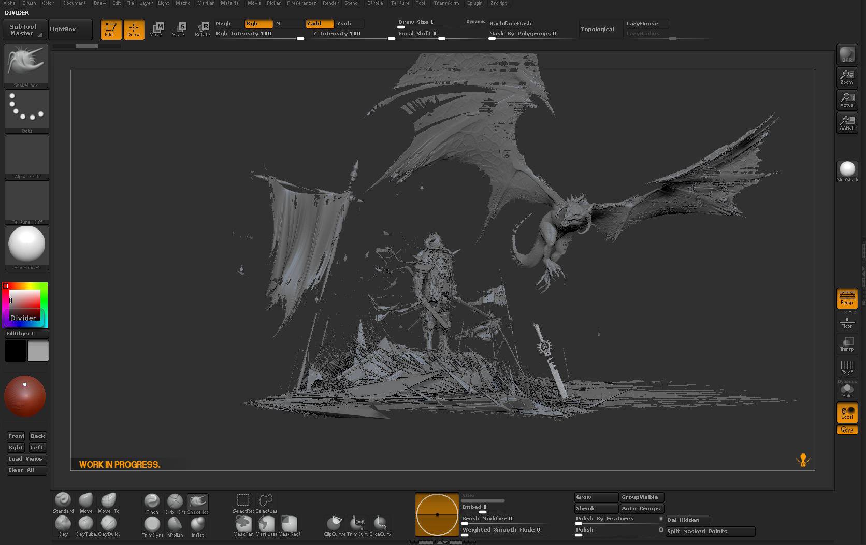Select the TrimDynamic brush
This screenshot has height=545, width=866.
[x=152, y=526]
